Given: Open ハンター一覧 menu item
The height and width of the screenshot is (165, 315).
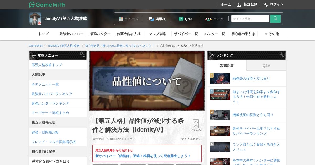Looking at the screenshot, I should (x=214, y=34).
